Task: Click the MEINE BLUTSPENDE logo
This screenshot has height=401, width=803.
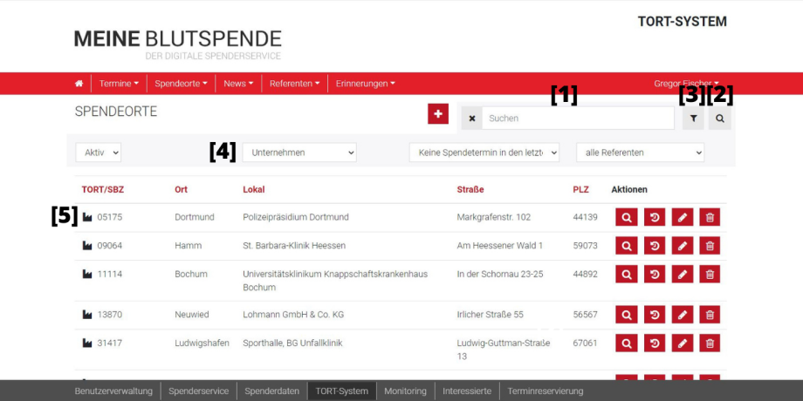Action: (178, 44)
